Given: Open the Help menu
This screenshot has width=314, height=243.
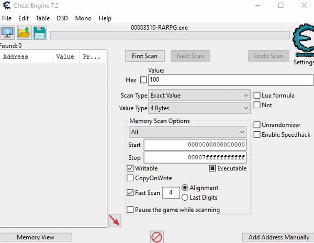Looking at the screenshot, I should tap(105, 18).
